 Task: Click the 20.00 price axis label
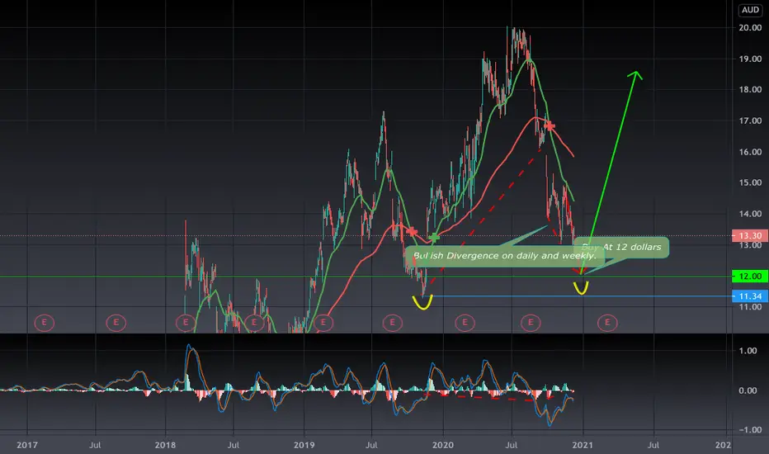(x=750, y=28)
